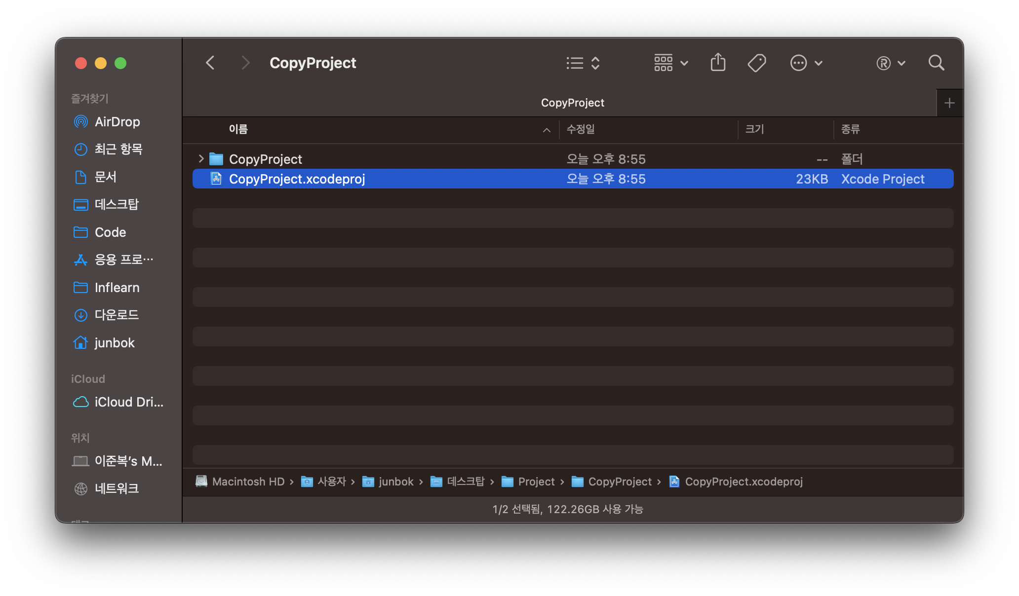Add a new tab with plus button
Screen dimensions: 1019x596
949,103
